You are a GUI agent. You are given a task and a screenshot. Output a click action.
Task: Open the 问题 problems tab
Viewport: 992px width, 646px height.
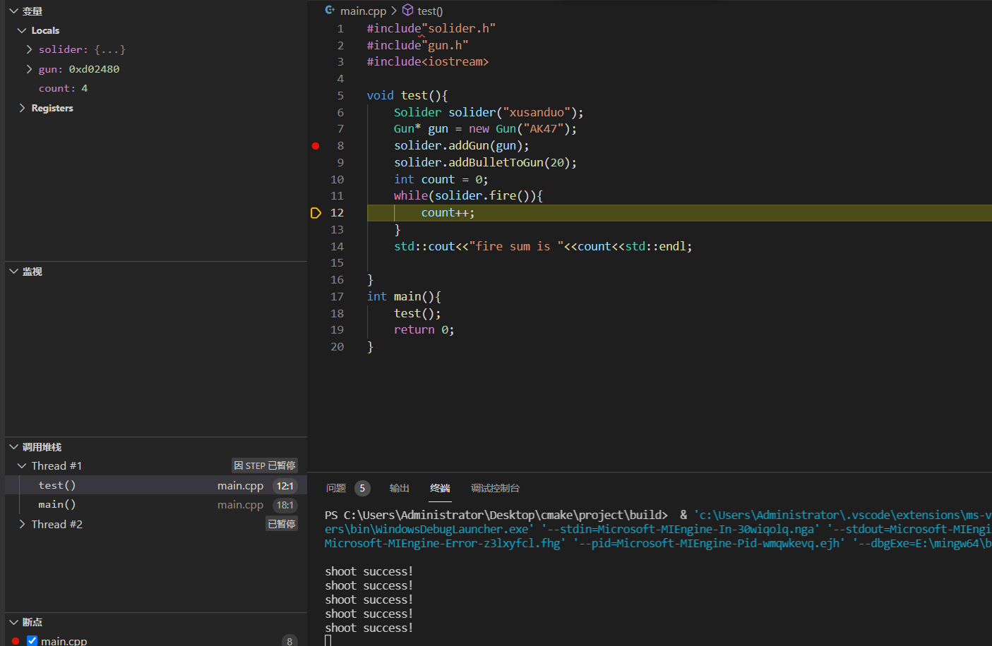coord(336,488)
